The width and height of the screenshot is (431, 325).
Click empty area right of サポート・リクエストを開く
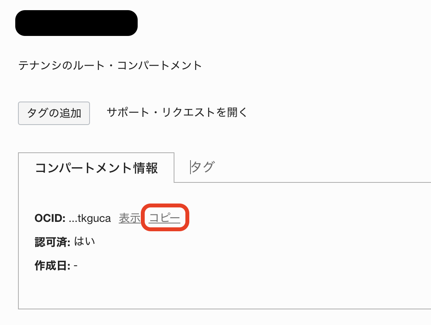[332, 112]
